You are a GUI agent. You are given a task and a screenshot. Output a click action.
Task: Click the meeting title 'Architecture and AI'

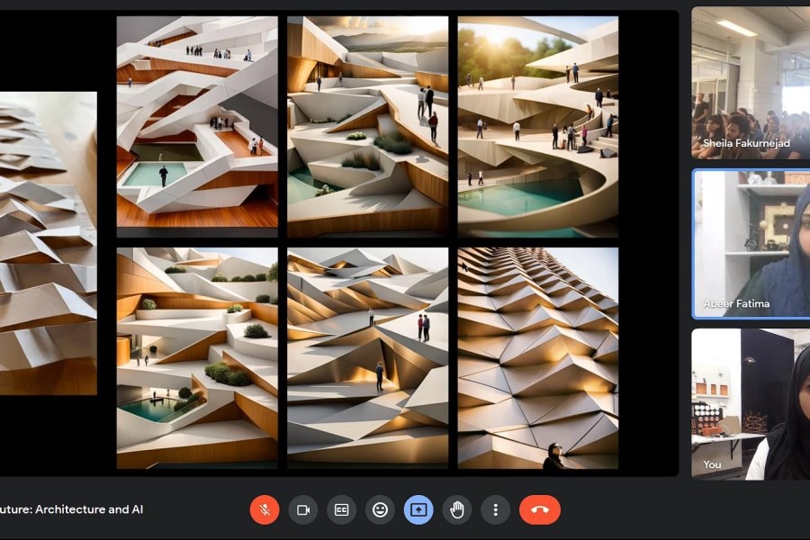(x=71, y=509)
